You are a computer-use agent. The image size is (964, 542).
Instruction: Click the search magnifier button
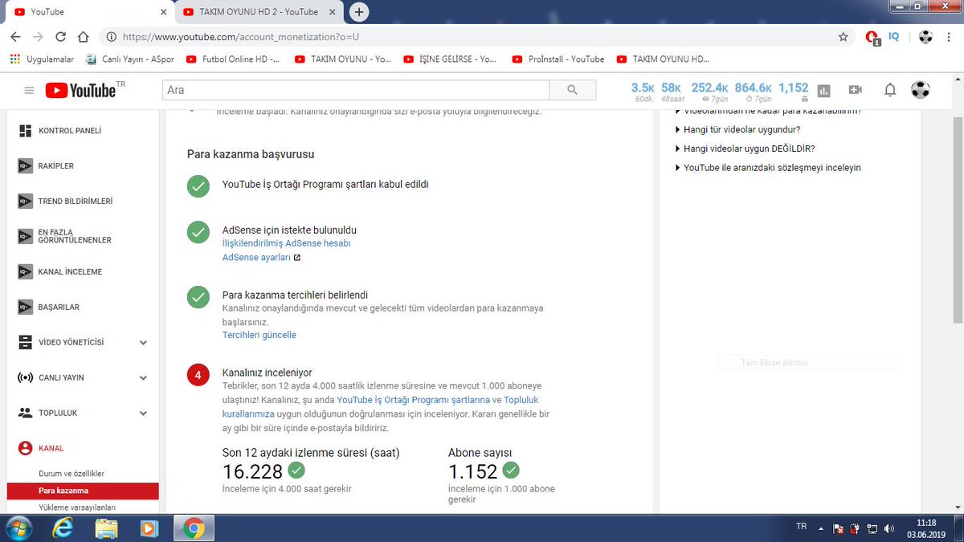click(572, 90)
